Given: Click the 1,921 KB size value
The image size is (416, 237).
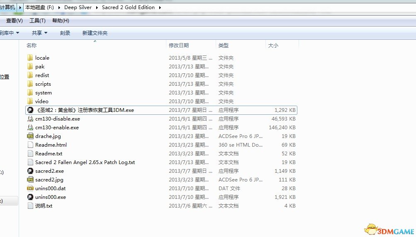Looking at the screenshot, I should pos(285,197).
